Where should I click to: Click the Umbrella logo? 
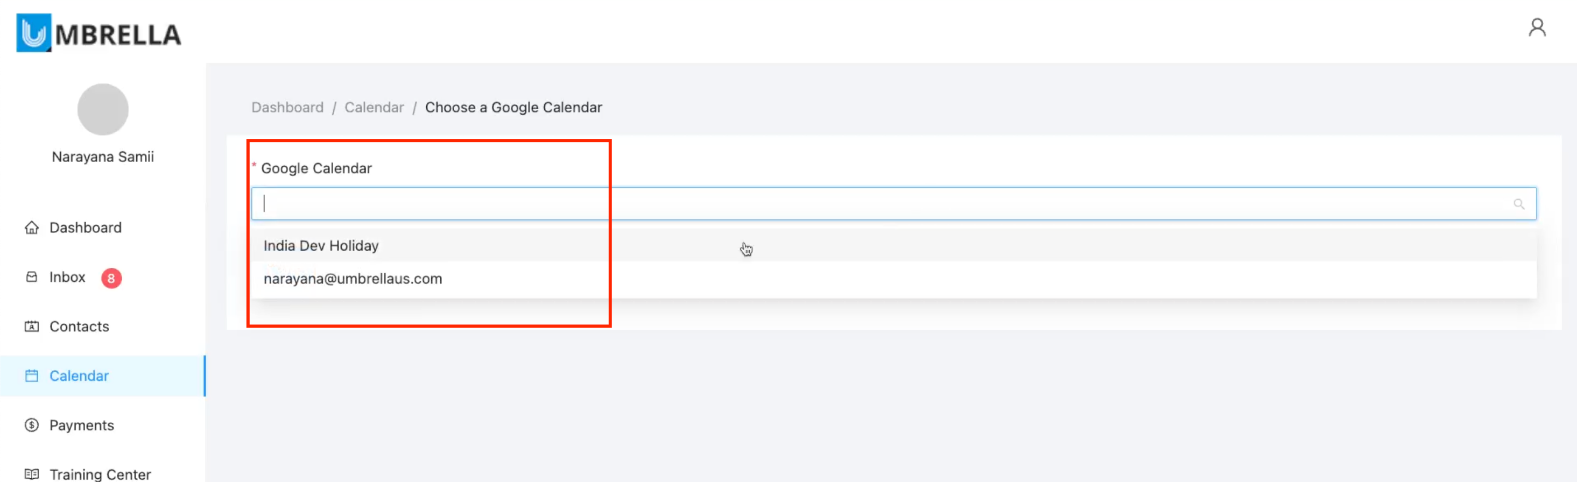point(98,33)
